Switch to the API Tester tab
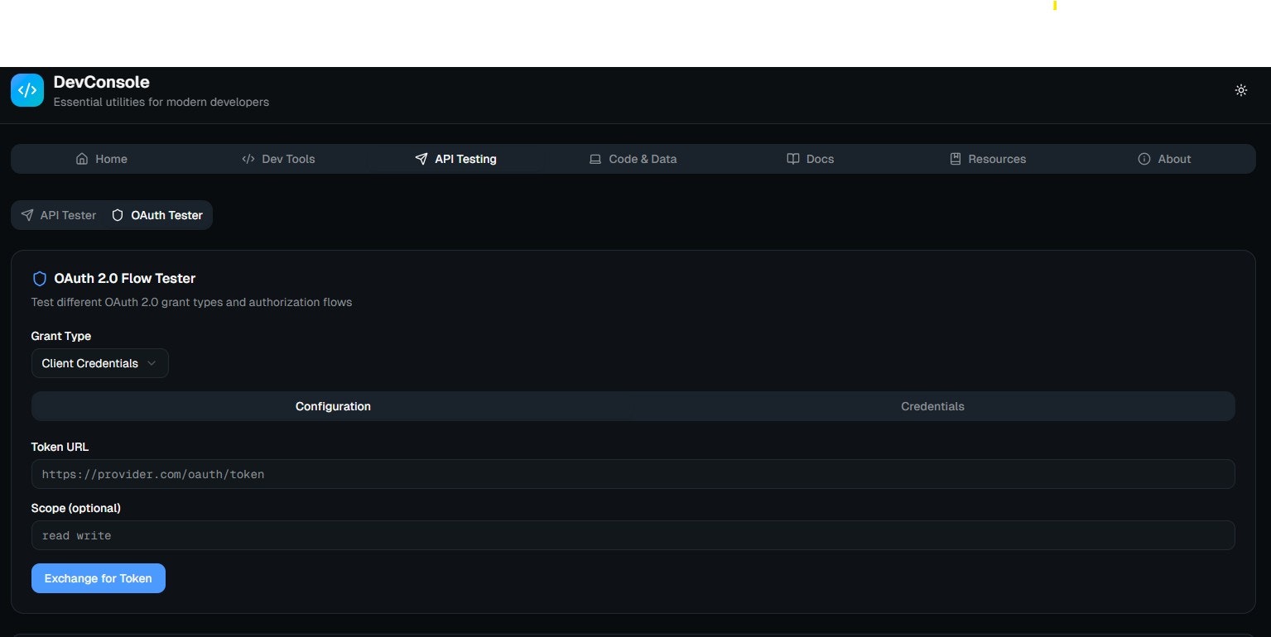The image size is (1271, 637). coord(57,215)
